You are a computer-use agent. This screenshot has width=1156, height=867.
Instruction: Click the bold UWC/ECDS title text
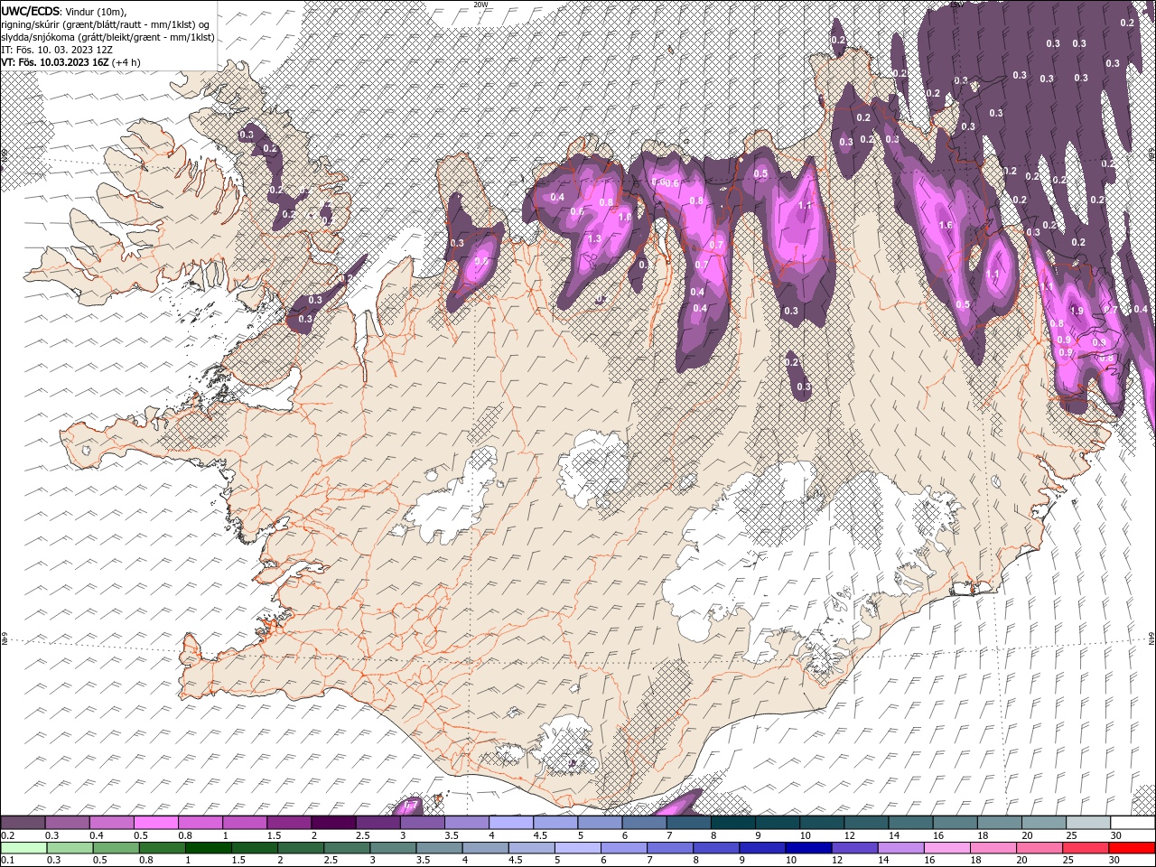tap(31, 11)
